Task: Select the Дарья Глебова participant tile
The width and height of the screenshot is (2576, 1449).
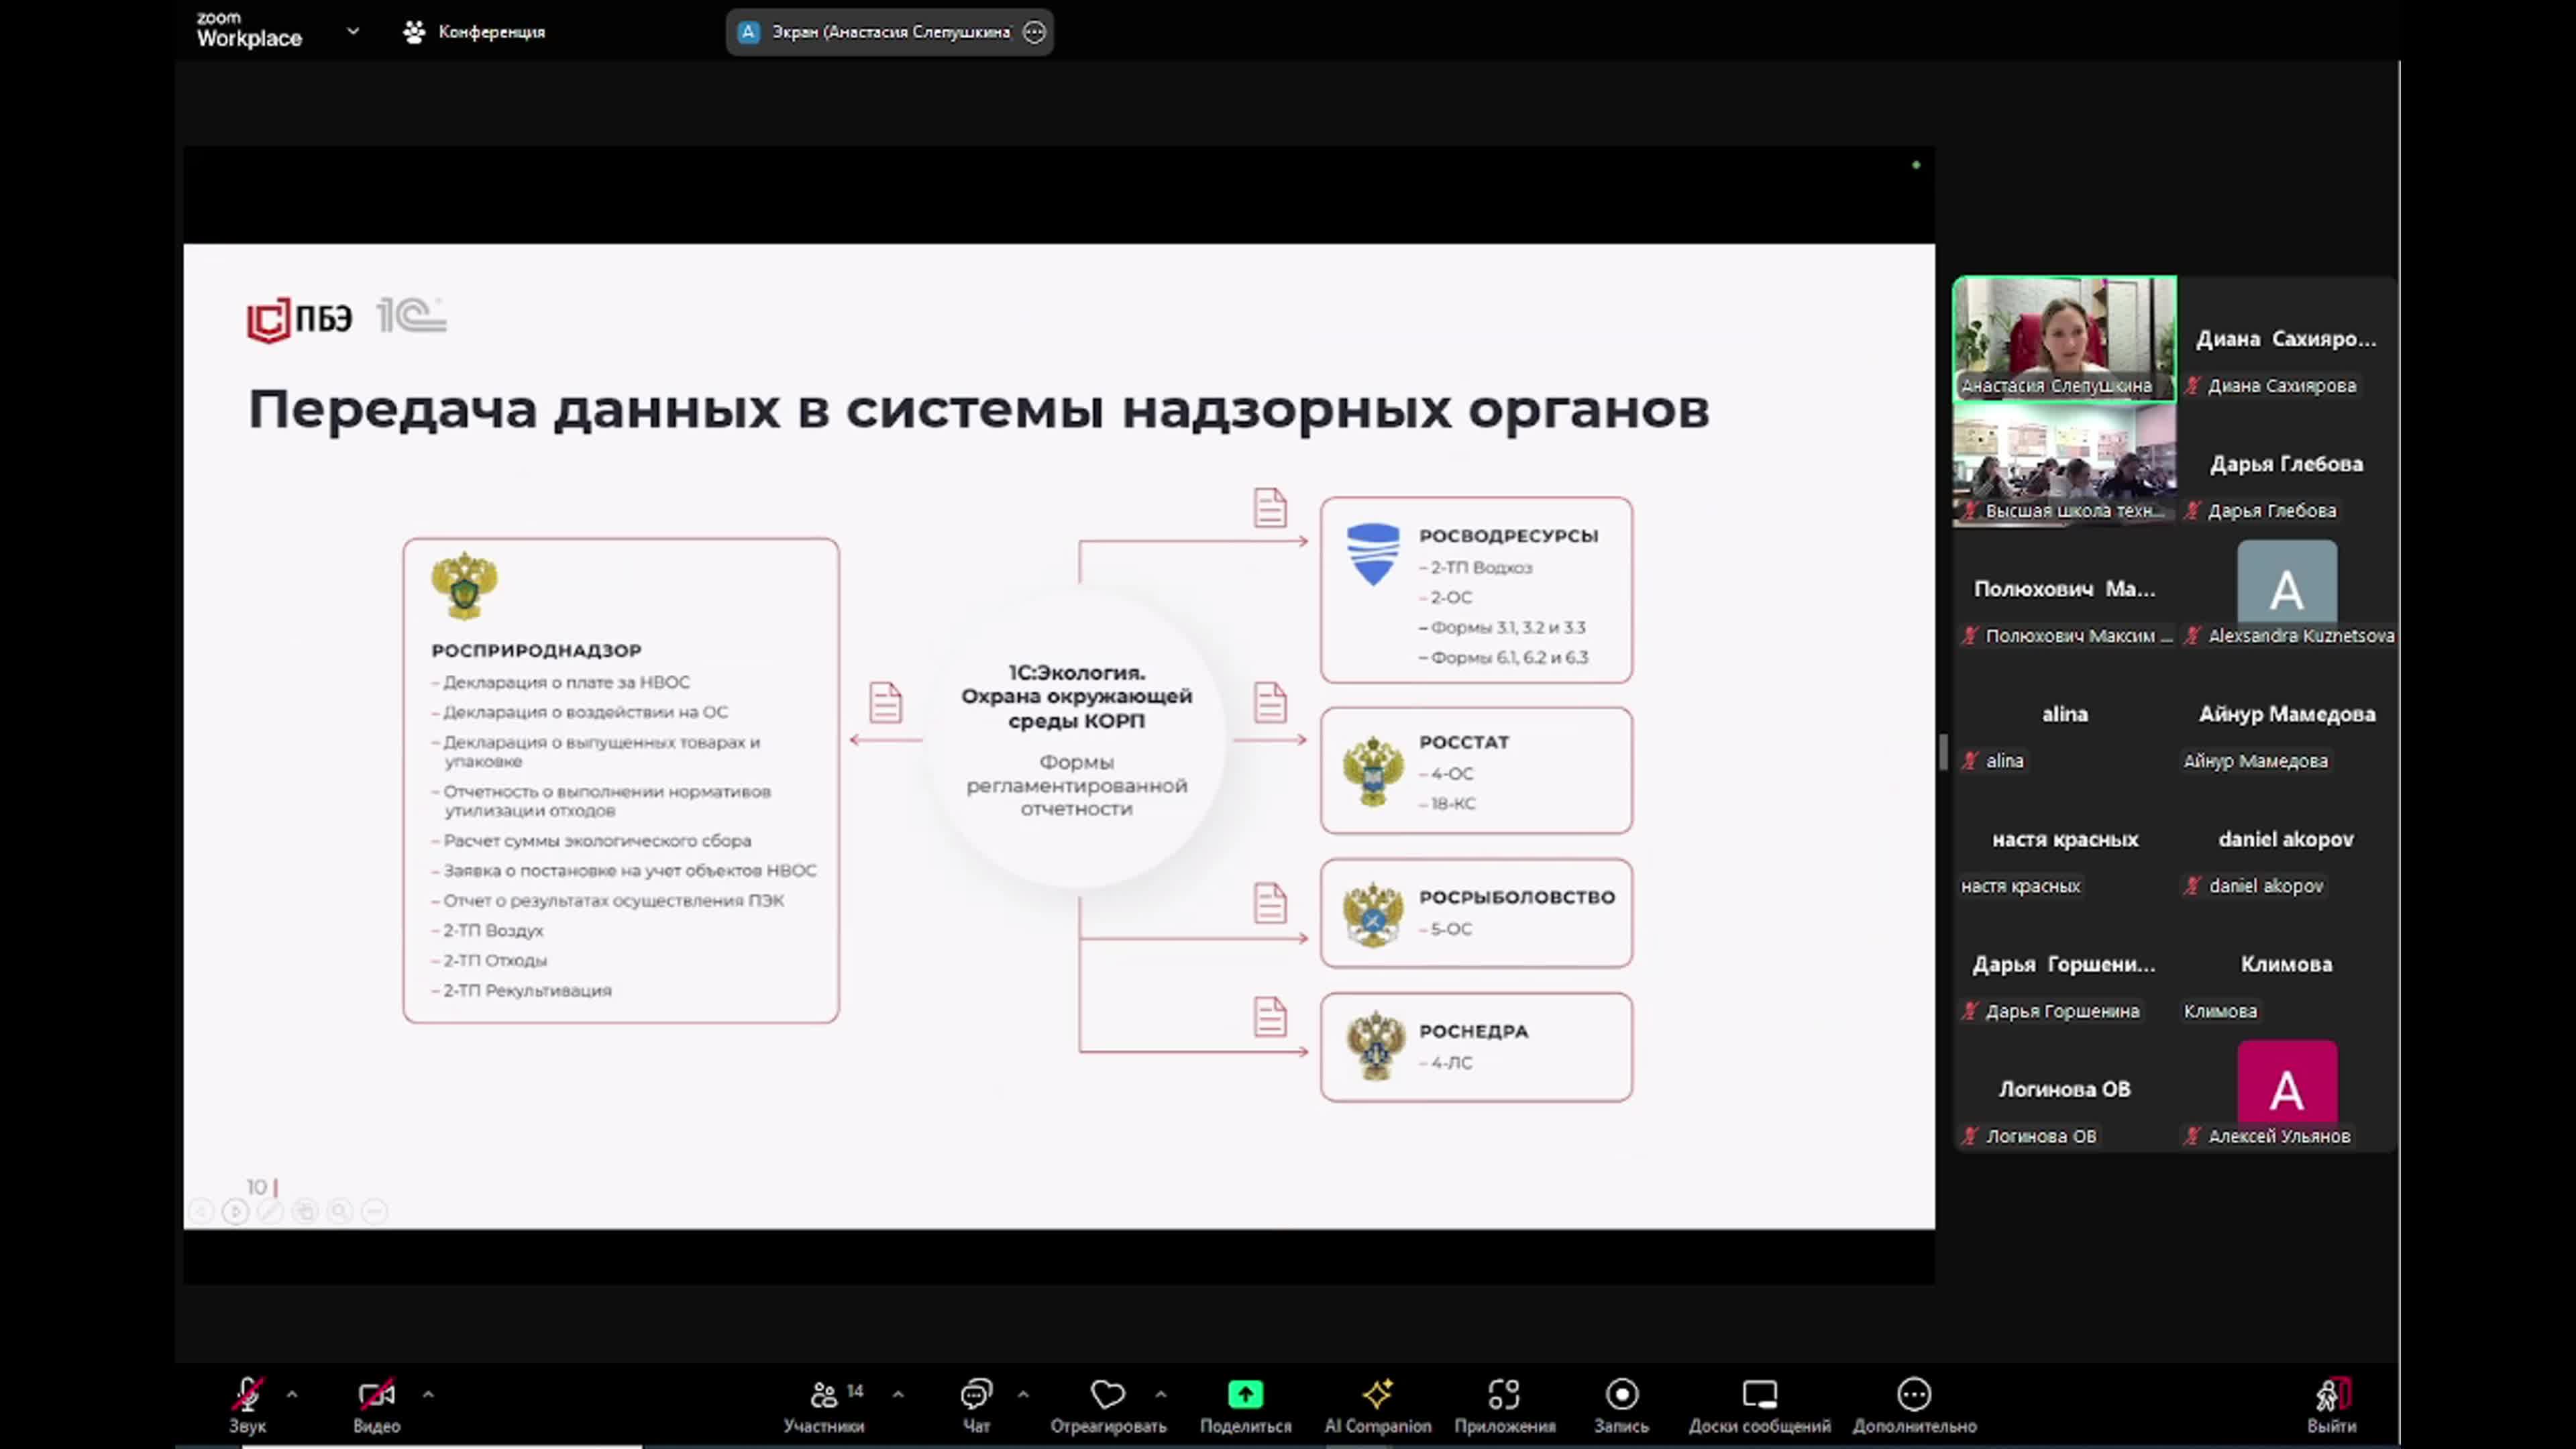Action: [2286, 464]
